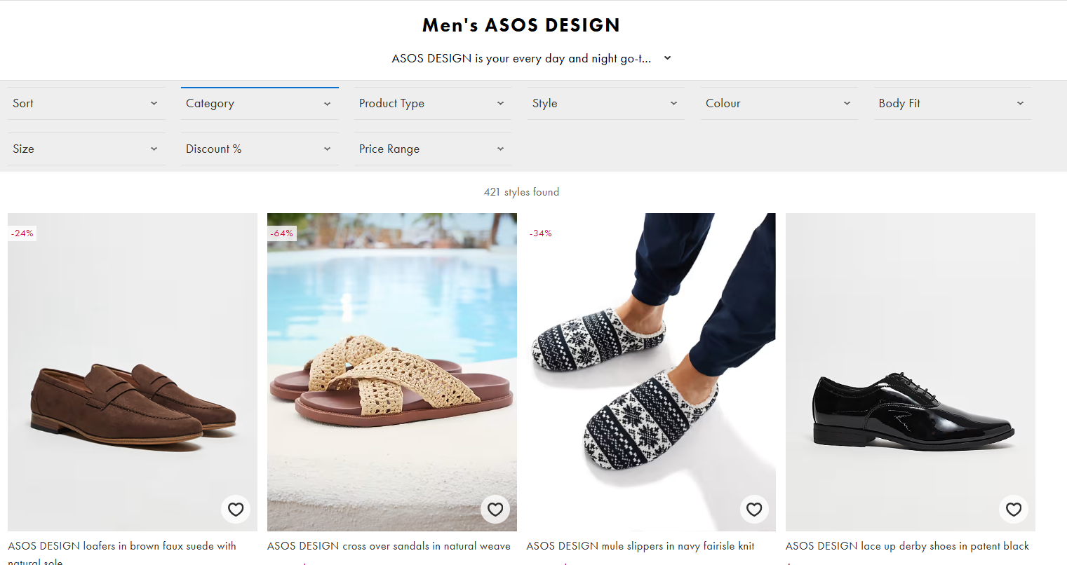Viewport: 1067px width, 565px height.
Task: Click the -34% discount badge on slippers
Action: coord(541,233)
